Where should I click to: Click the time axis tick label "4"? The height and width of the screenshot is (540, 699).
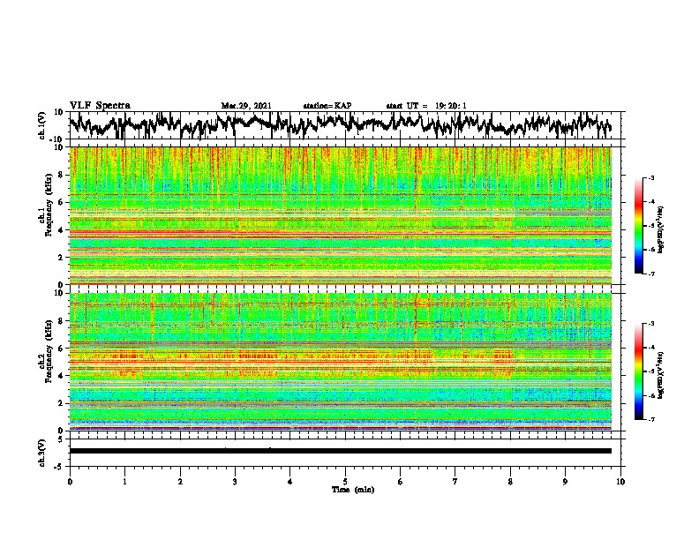[x=290, y=482]
